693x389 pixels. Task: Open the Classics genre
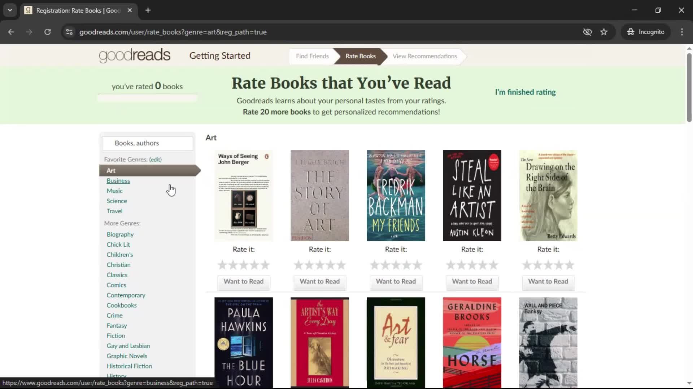coord(117,275)
